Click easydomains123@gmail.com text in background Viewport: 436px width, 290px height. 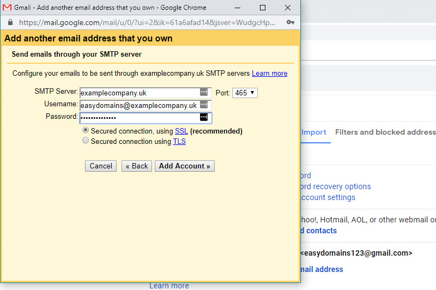coord(357,253)
